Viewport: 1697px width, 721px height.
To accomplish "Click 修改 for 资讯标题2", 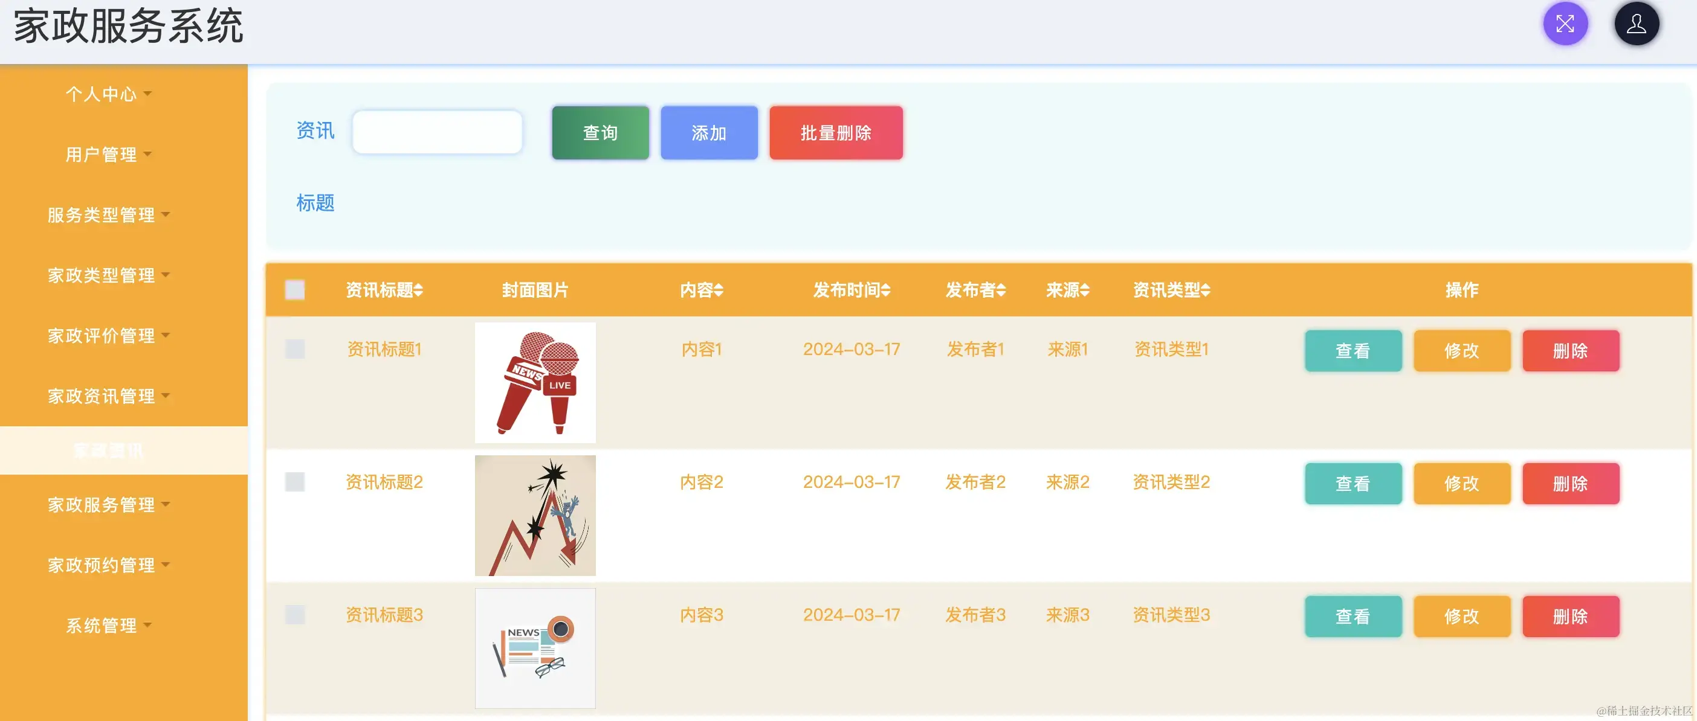I will pyautogui.click(x=1462, y=483).
